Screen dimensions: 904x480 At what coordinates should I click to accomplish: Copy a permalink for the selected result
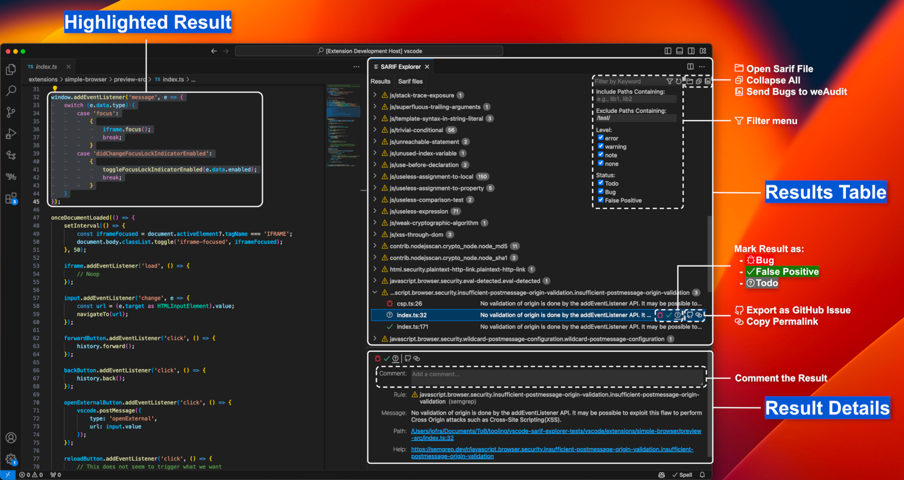point(697,315)
